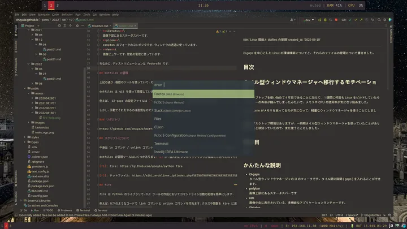
Task: Open CLion from the rofi launcher
Action: 203,127
